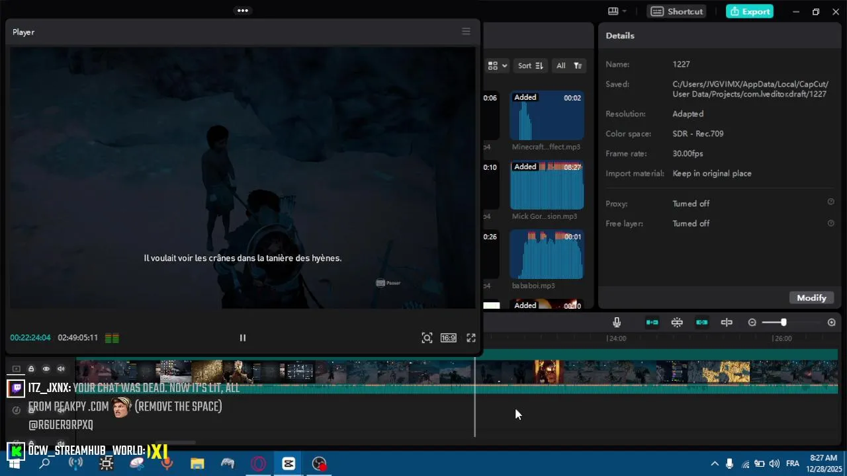Viewport: 847px width, 476px height.
Task: Open Windows search on the taskbar
Action: tap(44, 463)
